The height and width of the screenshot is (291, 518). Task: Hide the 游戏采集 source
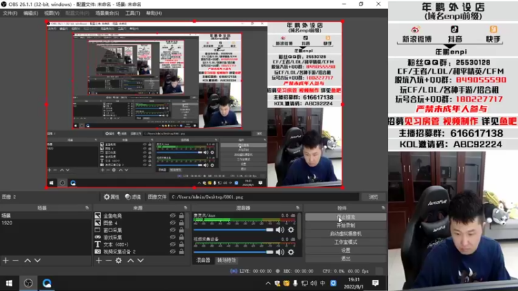pos(173,237)
